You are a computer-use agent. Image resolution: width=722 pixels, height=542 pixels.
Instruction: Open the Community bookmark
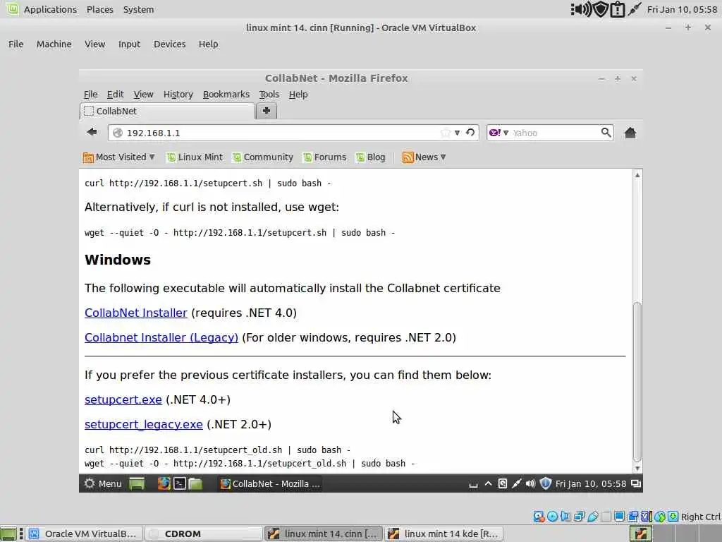[x=263, y=157]
